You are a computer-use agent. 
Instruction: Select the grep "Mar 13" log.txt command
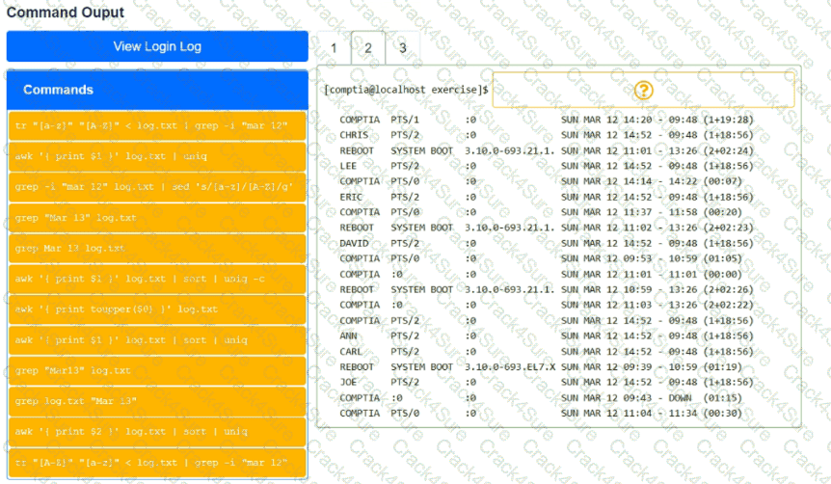tap(157, 218)
